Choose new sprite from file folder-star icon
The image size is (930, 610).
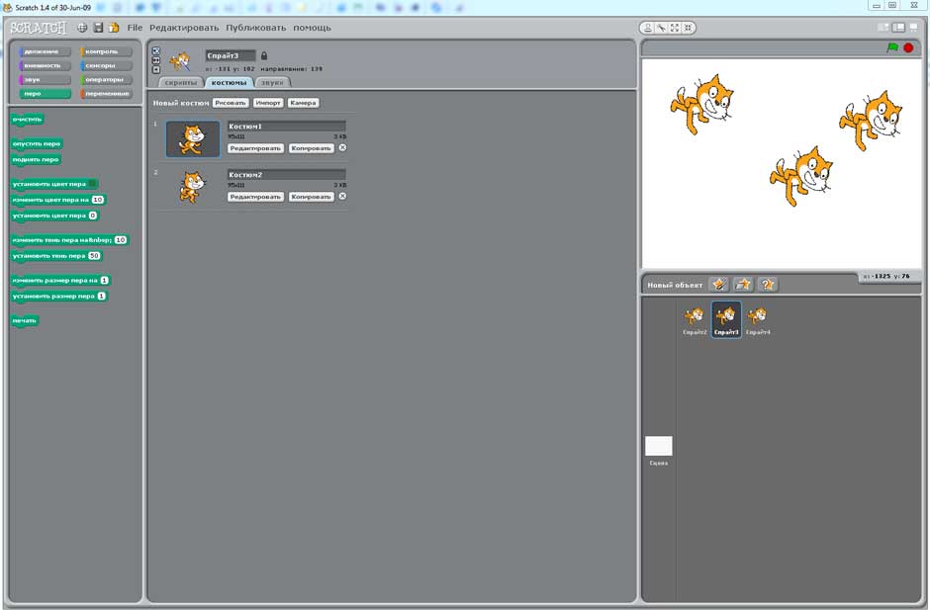(743, 285)
